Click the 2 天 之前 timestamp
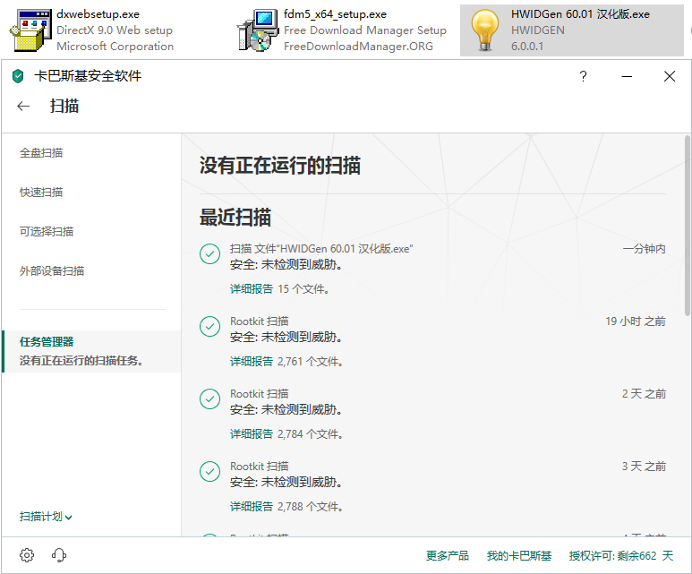Viewport: 692px width, 574px height. click(x=644, y=393)
